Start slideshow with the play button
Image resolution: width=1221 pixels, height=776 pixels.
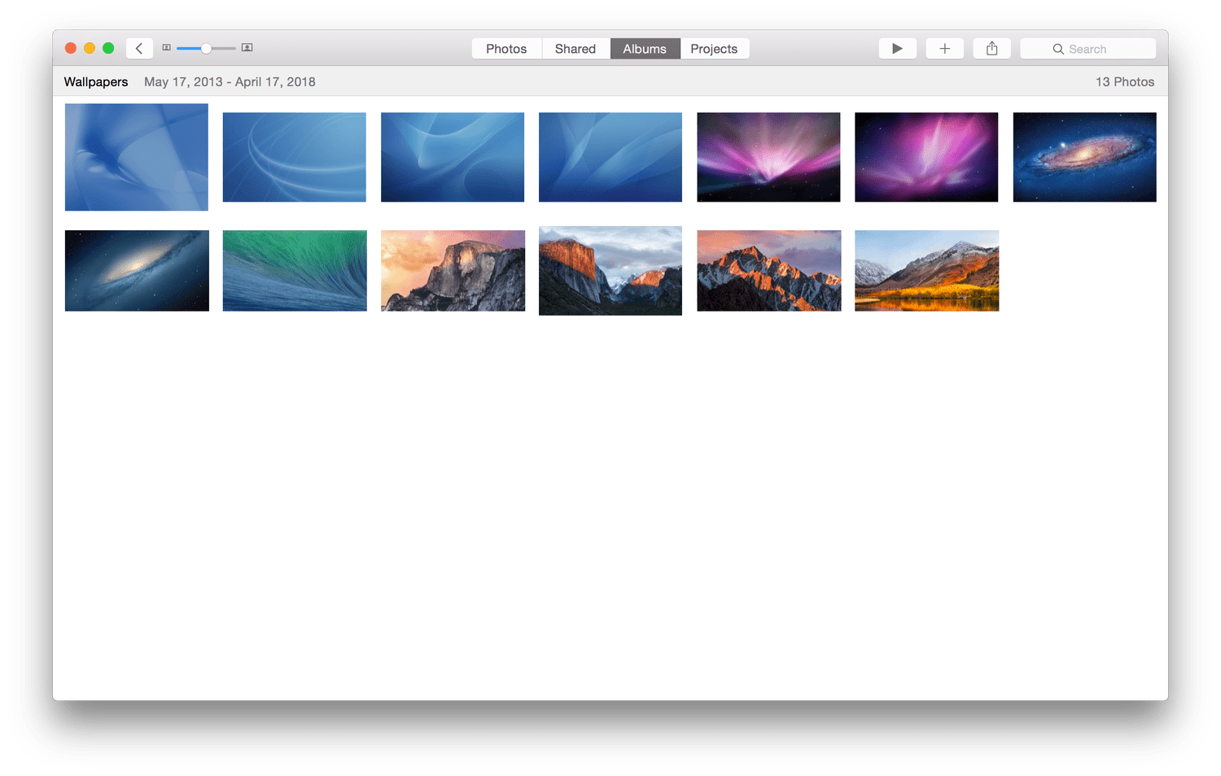[x=897, y=49]
